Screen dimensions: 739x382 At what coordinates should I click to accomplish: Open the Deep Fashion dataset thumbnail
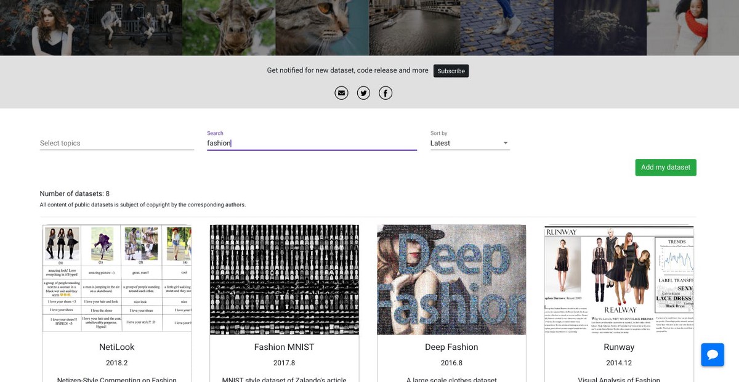click(x=451, y=280)
